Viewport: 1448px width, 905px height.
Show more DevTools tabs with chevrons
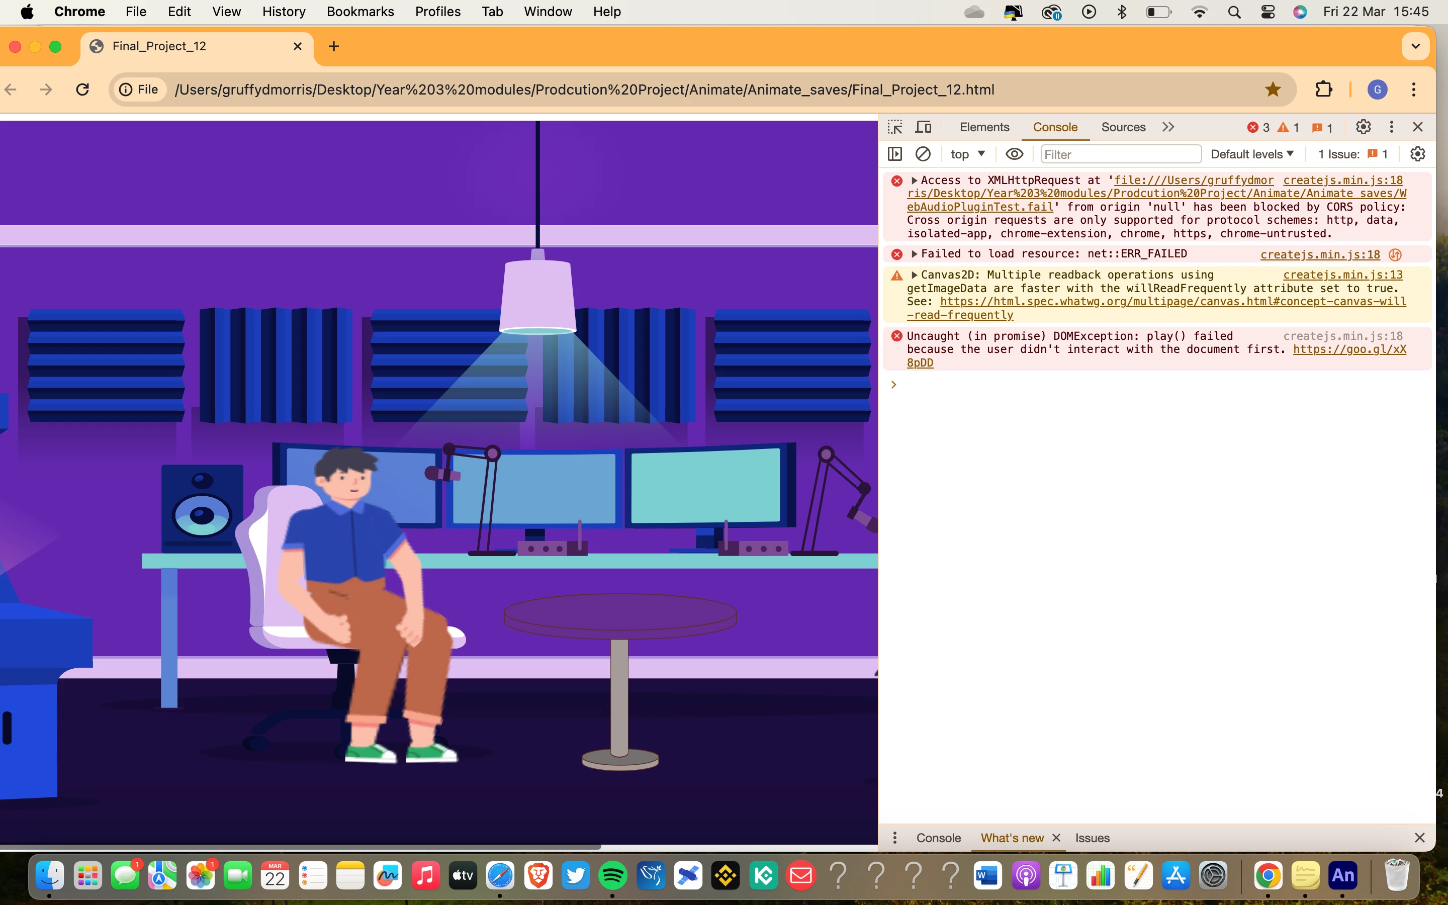[1168, 127]
